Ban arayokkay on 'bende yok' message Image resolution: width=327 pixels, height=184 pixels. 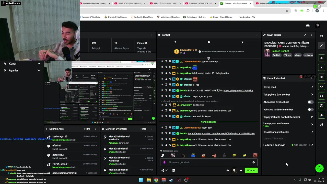point(170,105)
